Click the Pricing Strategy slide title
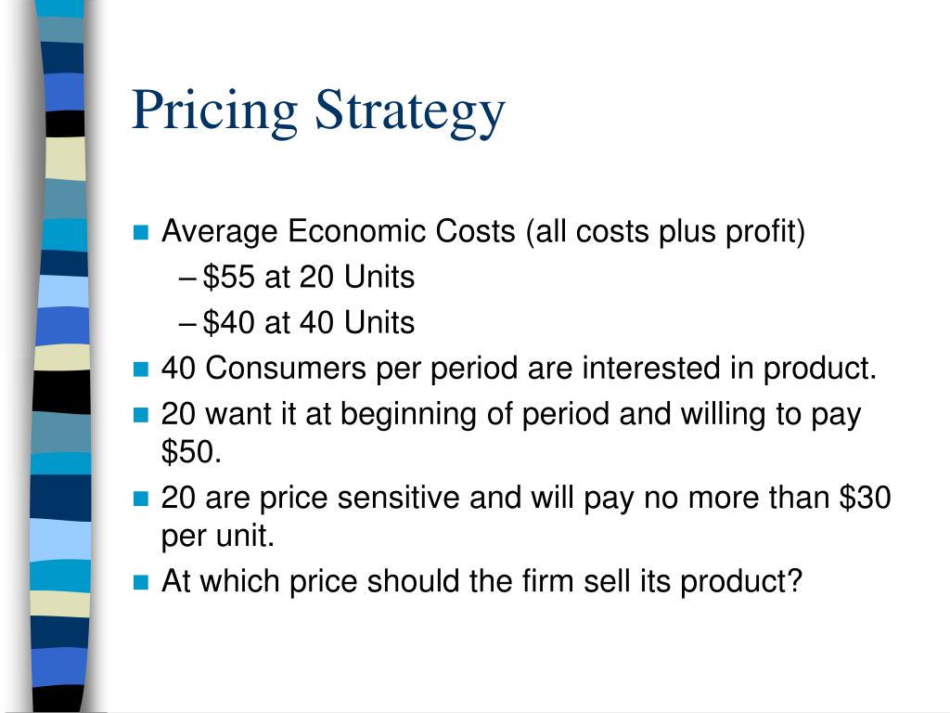 click(x=318, y=111)
